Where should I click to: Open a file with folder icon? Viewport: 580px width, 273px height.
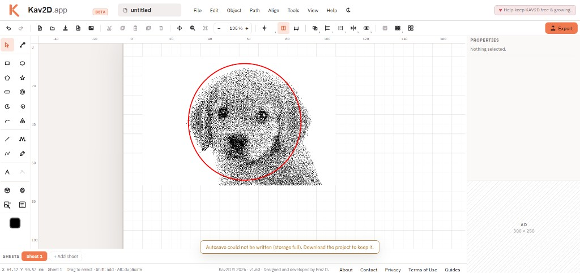pyautogui.click(x=53, y=28)
